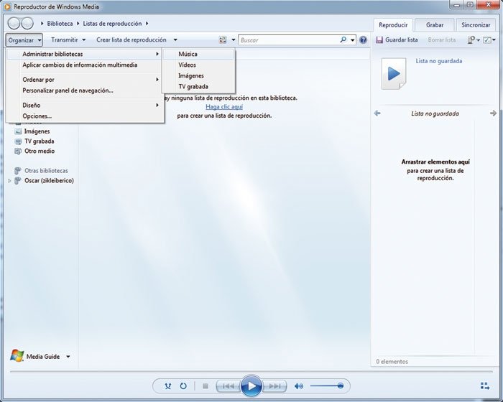Select the Imágenes library icon in sidebar

pos(18,131)
